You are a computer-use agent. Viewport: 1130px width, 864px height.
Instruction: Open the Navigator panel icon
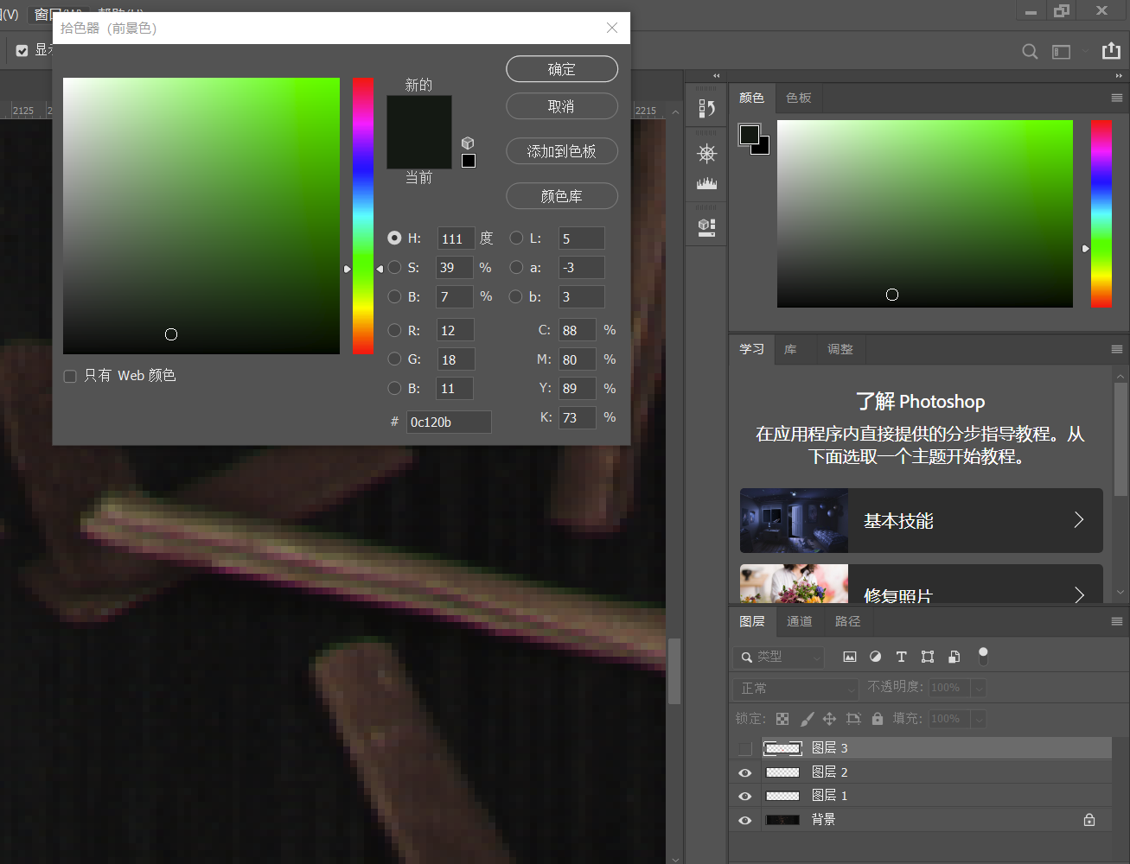[706, 154]
